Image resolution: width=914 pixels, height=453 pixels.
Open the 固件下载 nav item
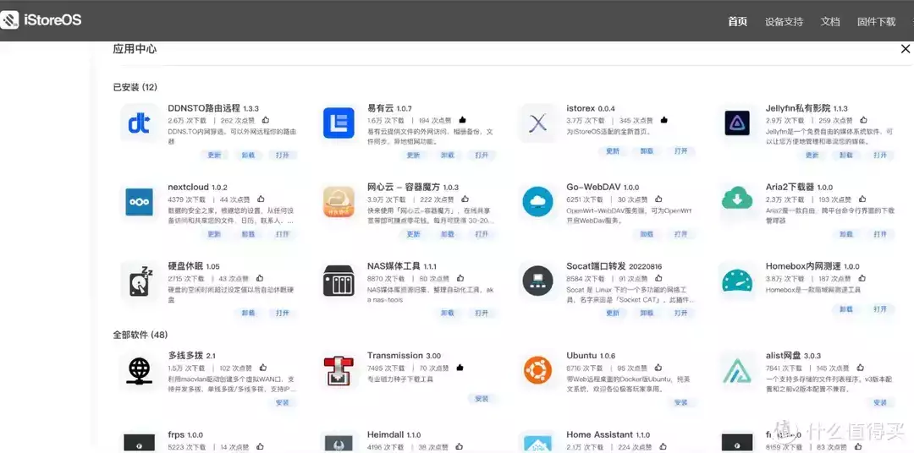point(876,21)
